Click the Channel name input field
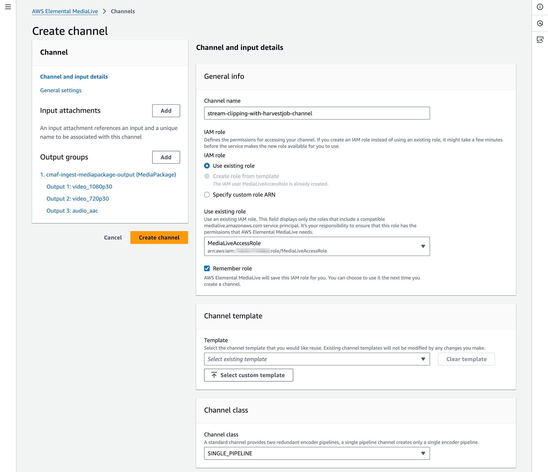The width and height of the screenshot is (548, 472). (317, 113)
